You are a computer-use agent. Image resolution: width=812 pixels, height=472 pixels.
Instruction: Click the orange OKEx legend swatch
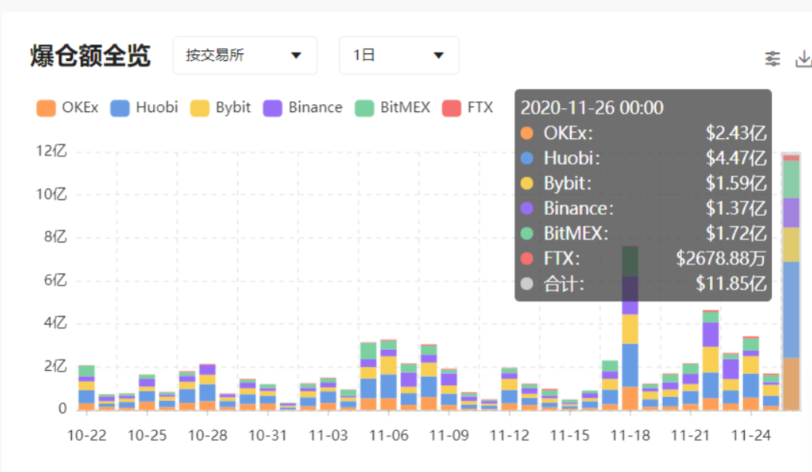46,108
